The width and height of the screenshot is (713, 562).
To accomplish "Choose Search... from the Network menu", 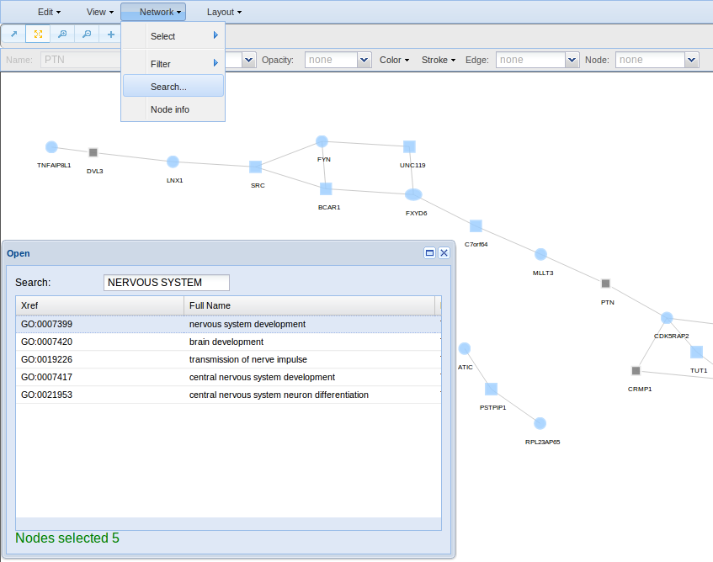I will tap(173, 87).
